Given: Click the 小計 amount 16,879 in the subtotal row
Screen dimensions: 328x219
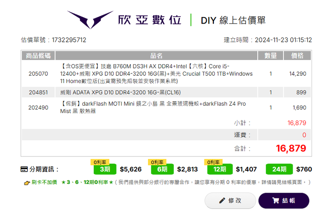Looking at the screenshot, I should (x=297, y=123).
